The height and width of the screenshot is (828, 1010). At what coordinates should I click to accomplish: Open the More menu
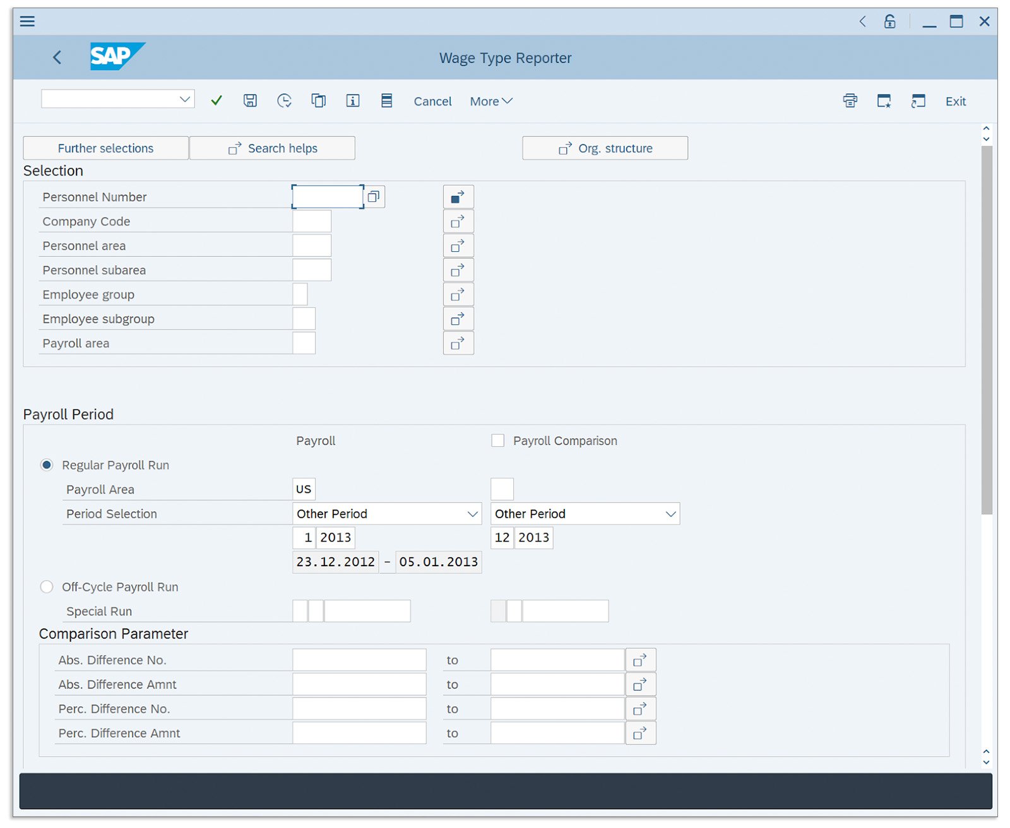click(x=490, y=101)
